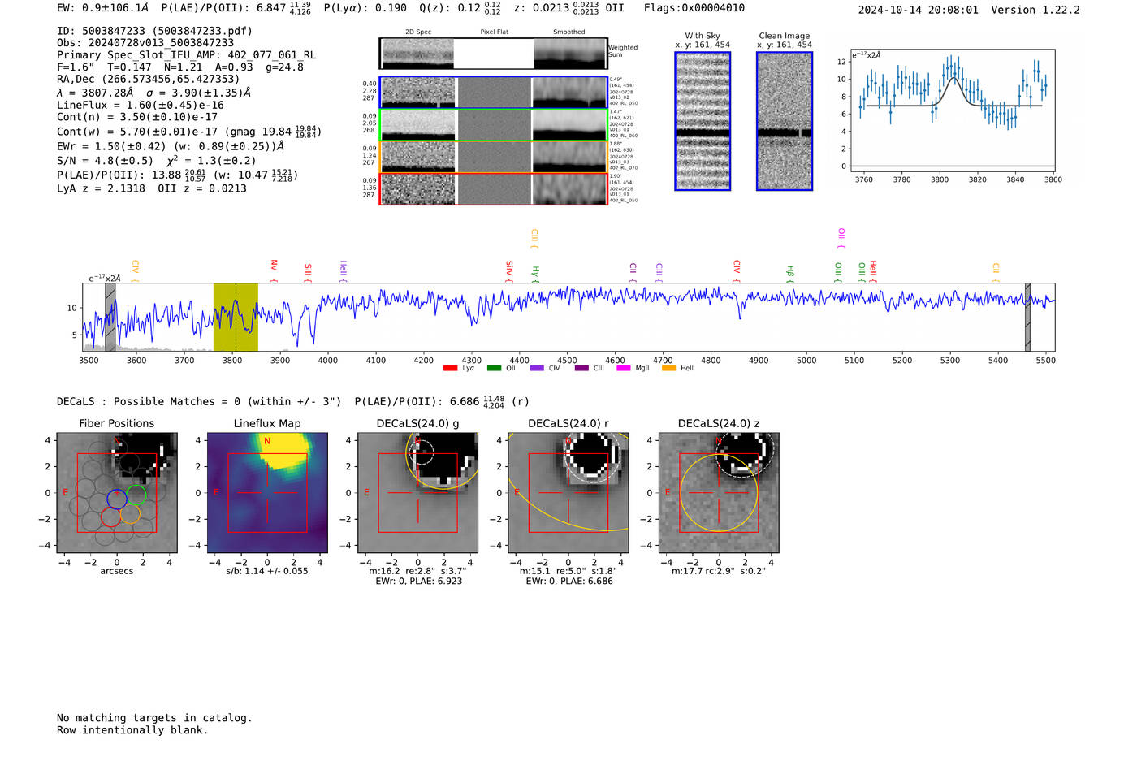Open the DECaLS(24.0) r image
Image resolution: width=1137 pixels, height=774 pixels.
tap(568, 493)
